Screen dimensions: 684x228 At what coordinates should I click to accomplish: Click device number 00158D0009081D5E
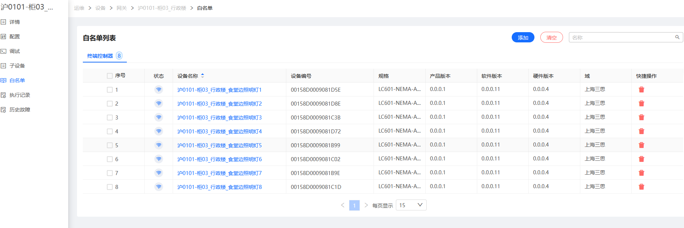tap(316, 90)
